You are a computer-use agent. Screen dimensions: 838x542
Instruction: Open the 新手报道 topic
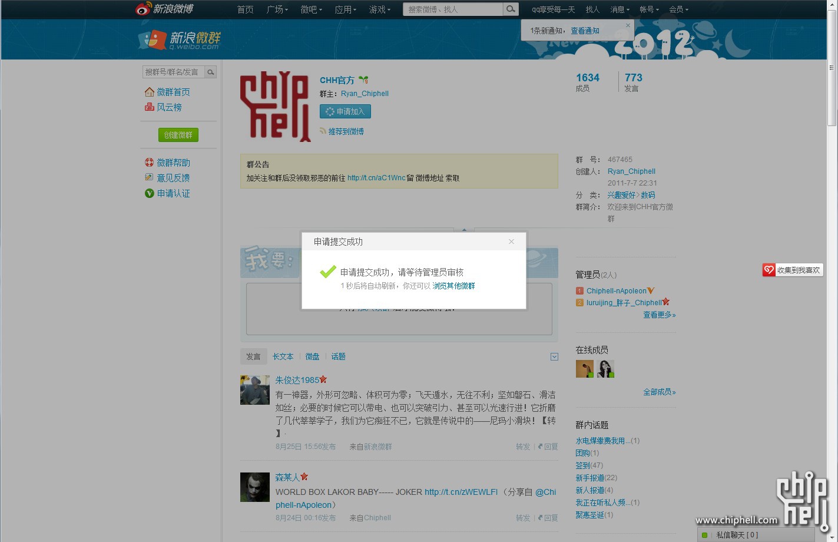(589, 478)
